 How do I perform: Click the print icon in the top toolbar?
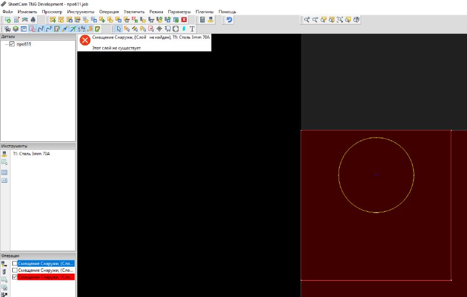[x=33, y=20]
